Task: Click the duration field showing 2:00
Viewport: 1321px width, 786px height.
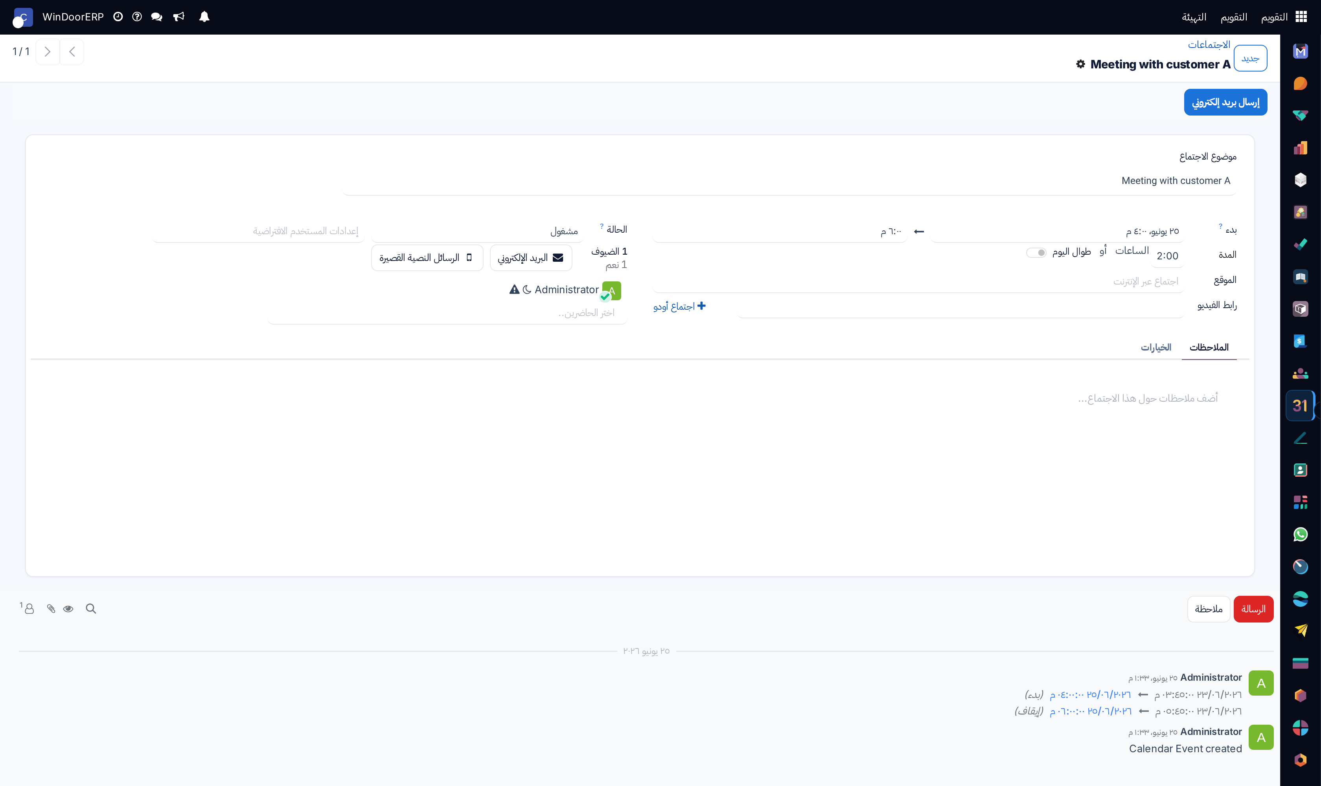Action: pyautogui.click(x=1167, y=256)
